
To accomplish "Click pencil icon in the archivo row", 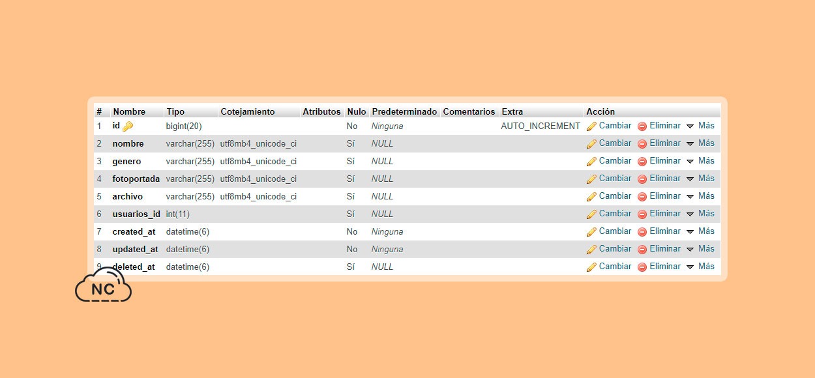I will pos(591,197).
